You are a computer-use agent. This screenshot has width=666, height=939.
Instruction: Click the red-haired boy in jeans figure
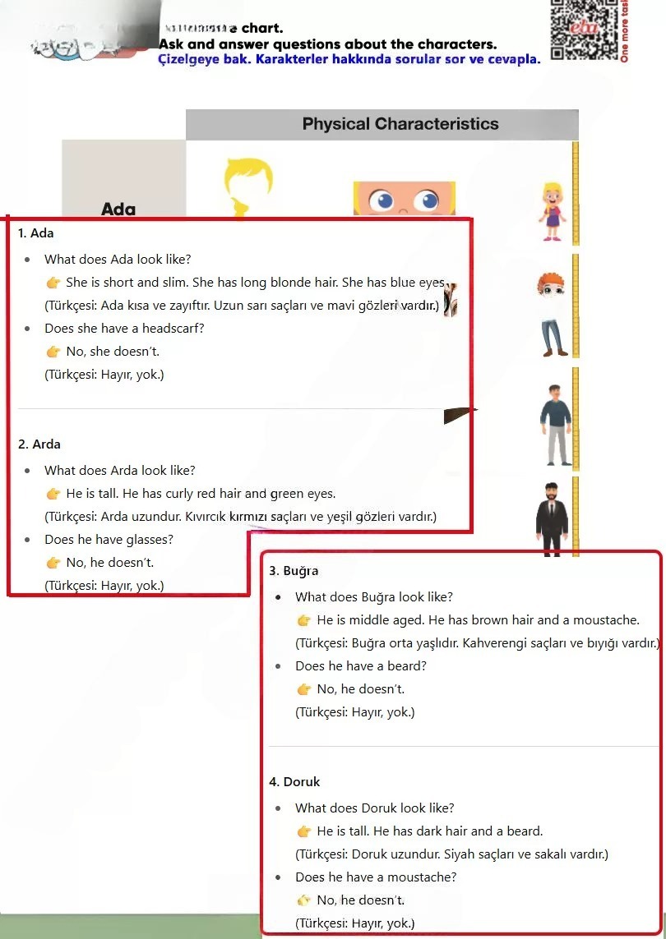[553, 315]
